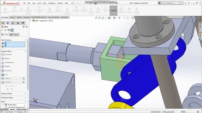Switch to the PropertyManager tab icon
Screen dimensions: 202x113
(x=8, y=23)
